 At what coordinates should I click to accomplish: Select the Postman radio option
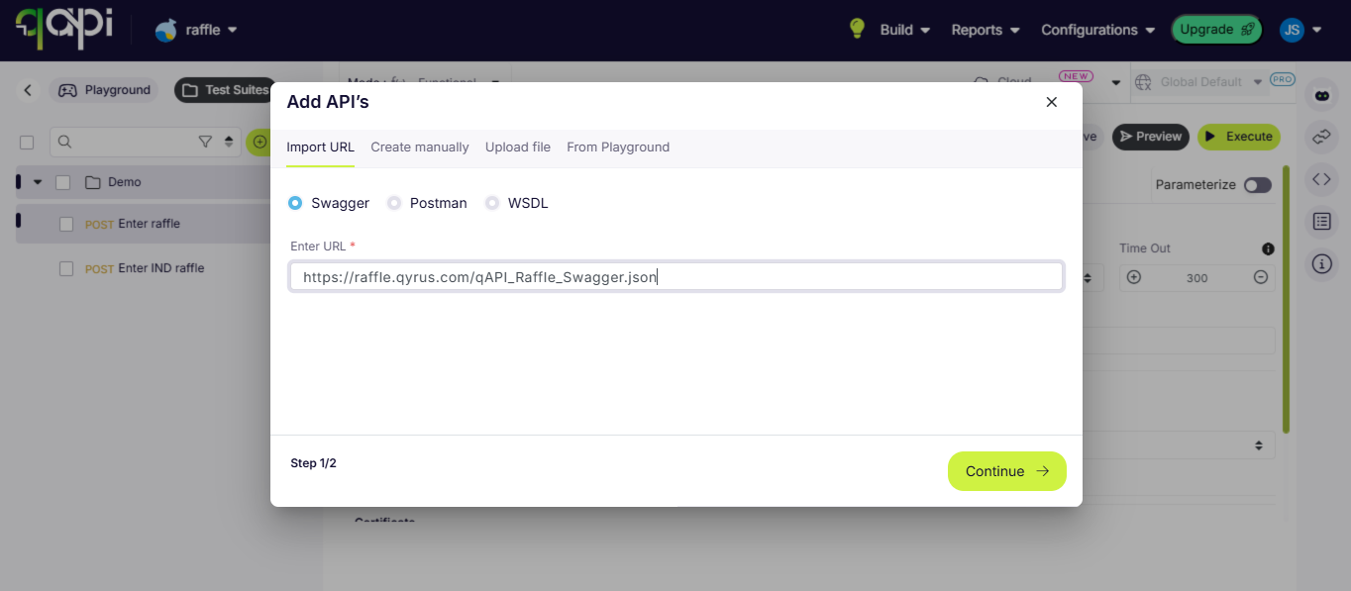pyautogui.click(x=394, y=203)
